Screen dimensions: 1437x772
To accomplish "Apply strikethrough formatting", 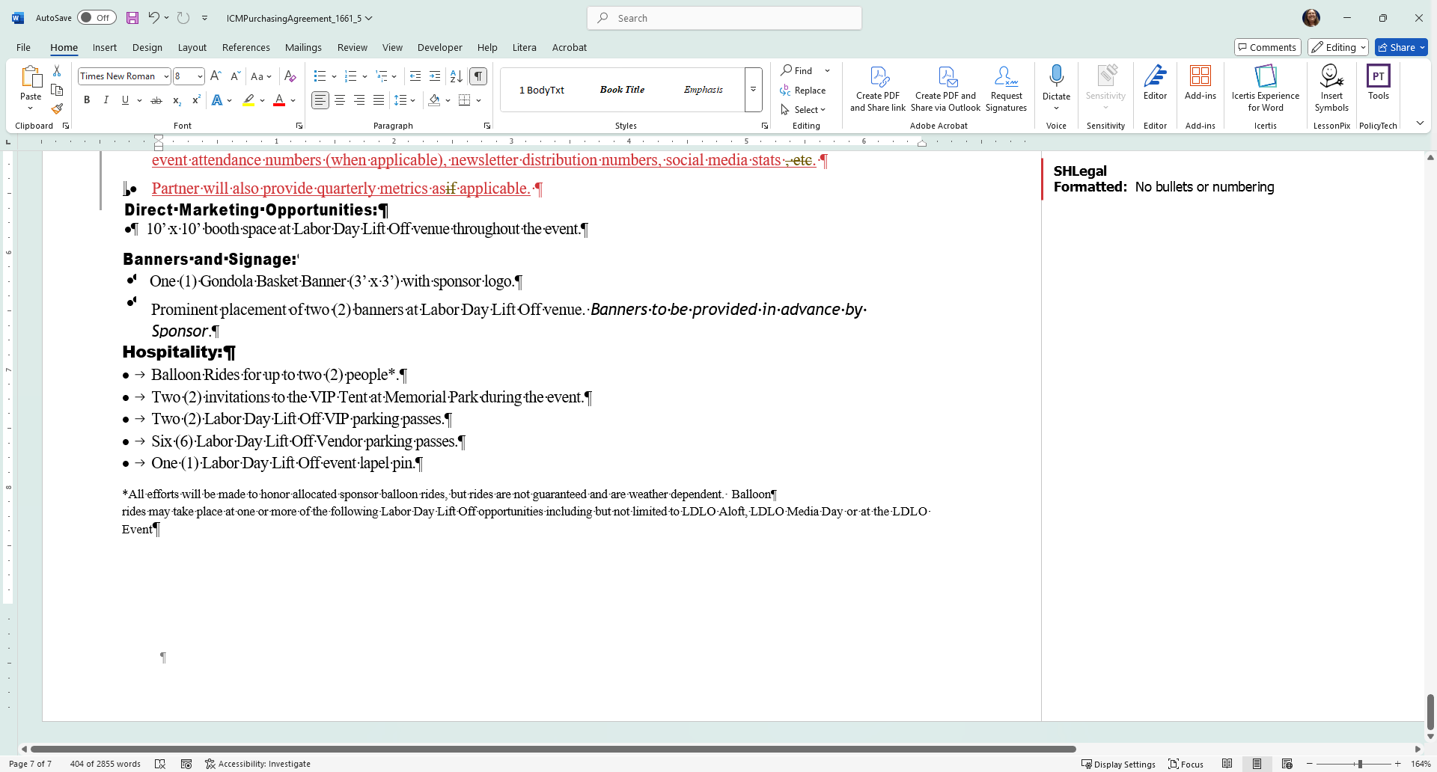I will coord(156,100).
